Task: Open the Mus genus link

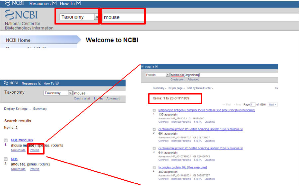Action: tap(14, 159)
